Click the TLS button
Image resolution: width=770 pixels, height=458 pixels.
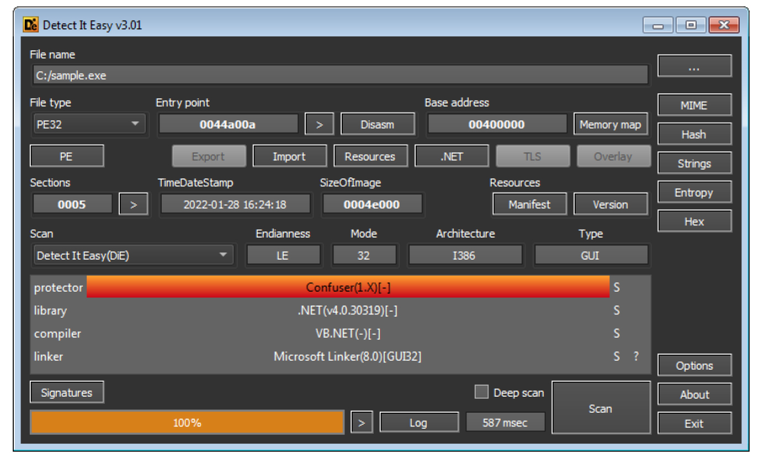pyautogui.click(x=533, y=156)
